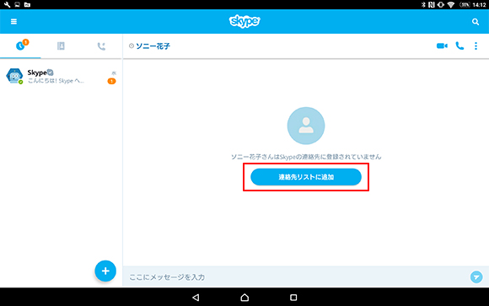Tap the Android recent apps button
Screen dimensions: 489x306
point(293,298)
